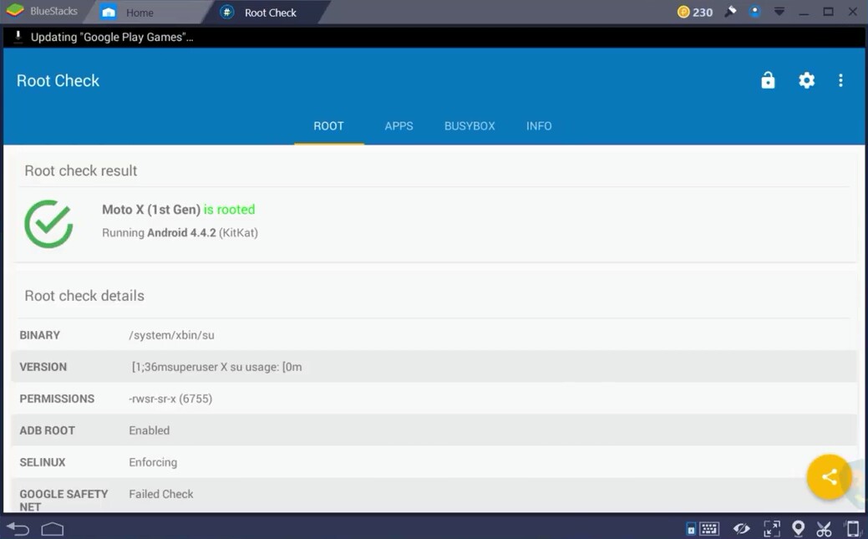Click the BlueStacks logo in title bar

pos(15,11)
